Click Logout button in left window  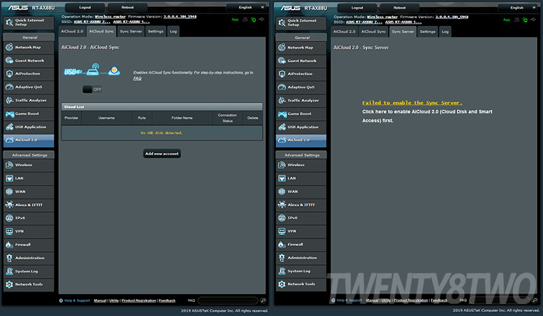[85, 7]
